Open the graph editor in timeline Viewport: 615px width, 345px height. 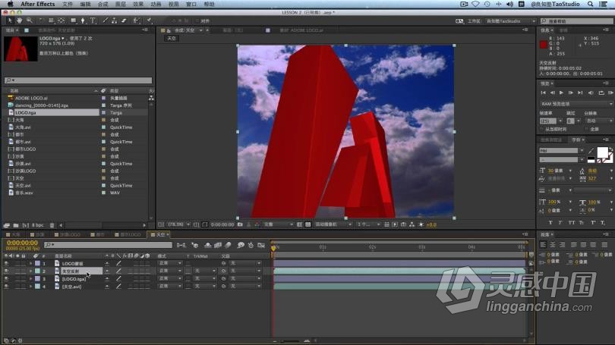261,245
